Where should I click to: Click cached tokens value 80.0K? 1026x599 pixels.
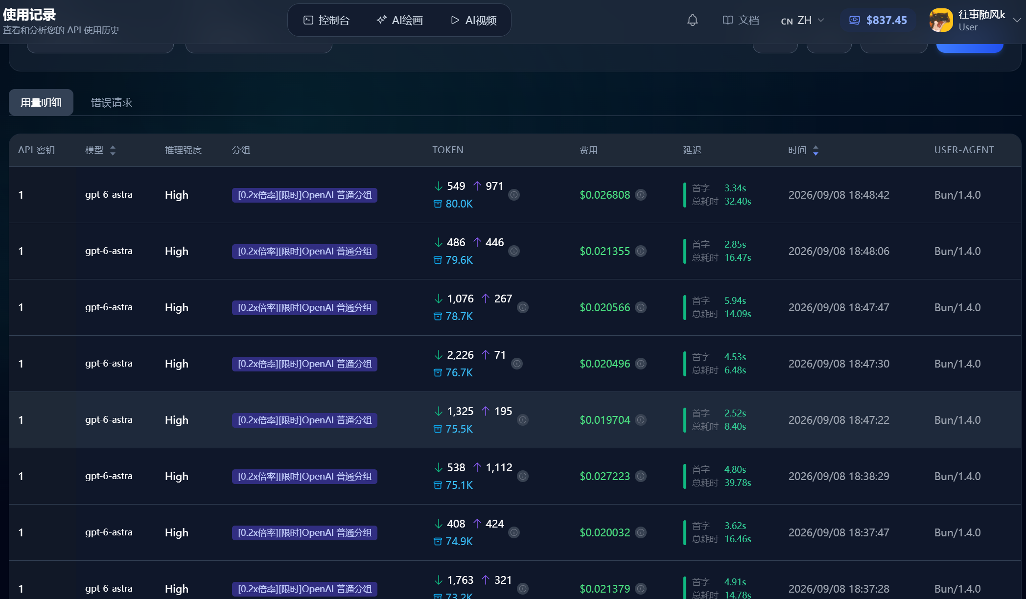coord(459,204)
